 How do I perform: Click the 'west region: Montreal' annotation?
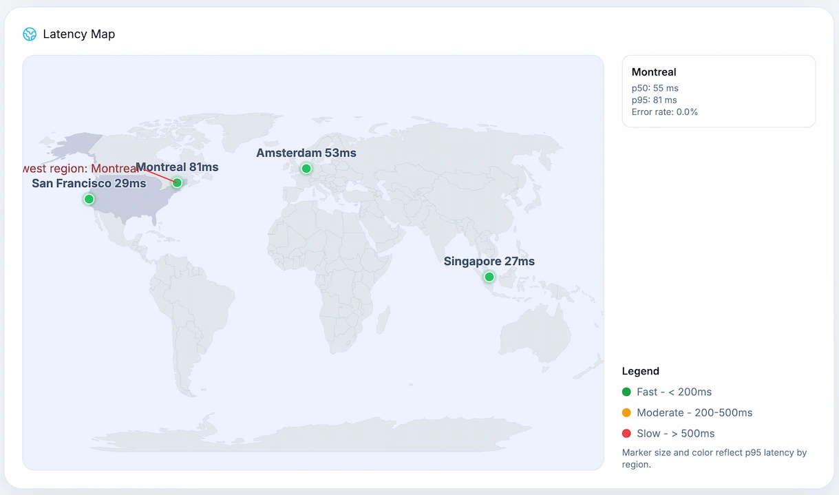click(x=78, y=168)
